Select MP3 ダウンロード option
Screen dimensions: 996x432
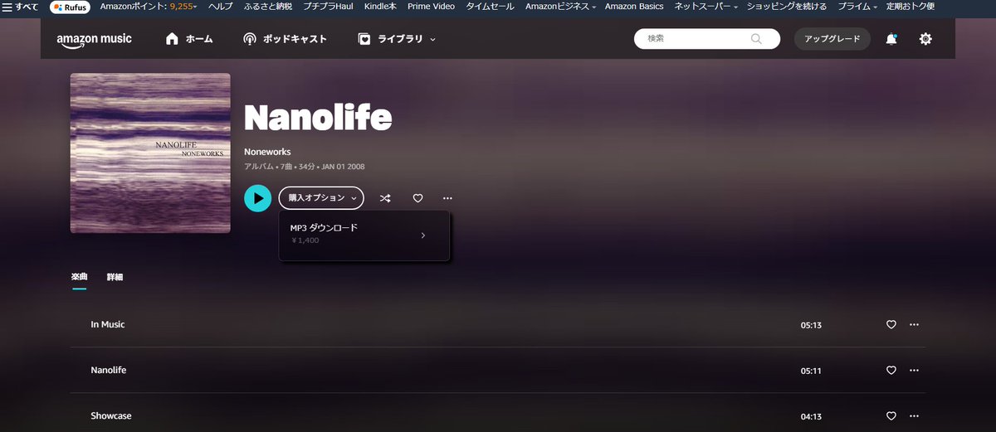point(364,235)
